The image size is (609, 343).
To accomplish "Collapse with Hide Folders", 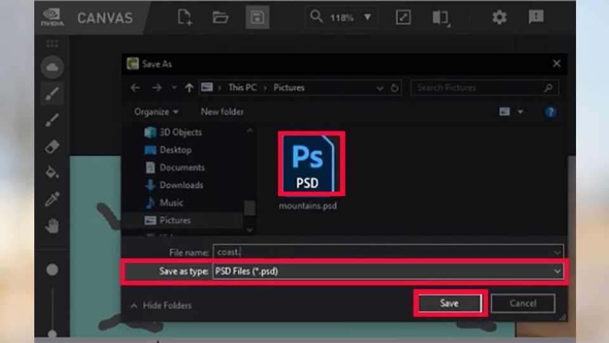I will tap(162, 306).
